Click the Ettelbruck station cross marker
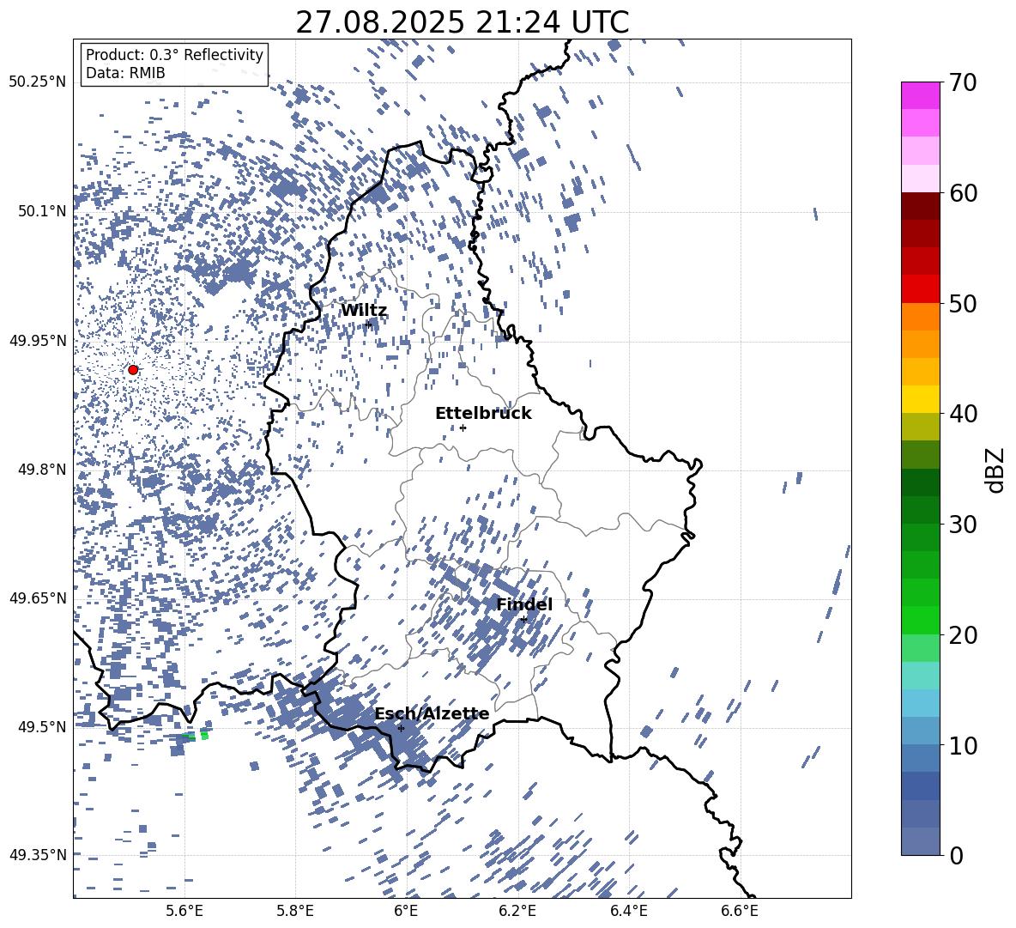 point(463,428)
